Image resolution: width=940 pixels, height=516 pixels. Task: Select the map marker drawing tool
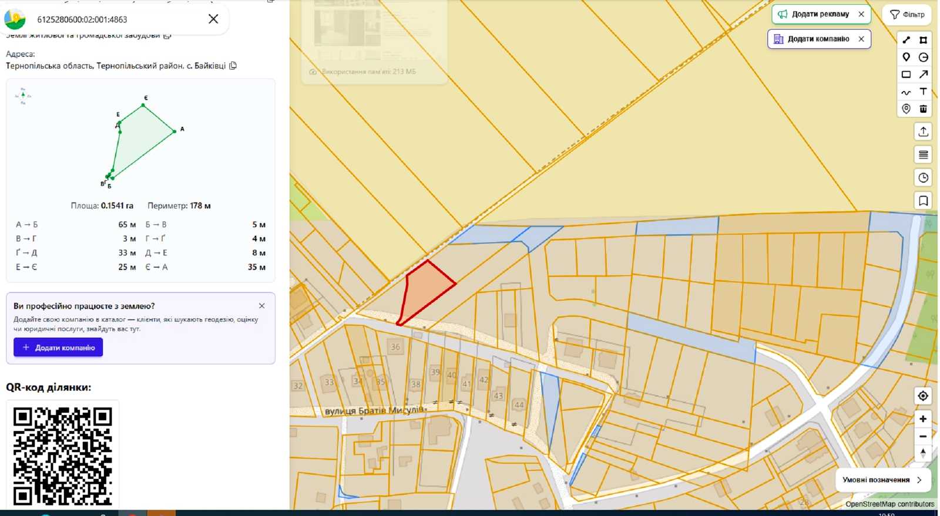(907, 57)
